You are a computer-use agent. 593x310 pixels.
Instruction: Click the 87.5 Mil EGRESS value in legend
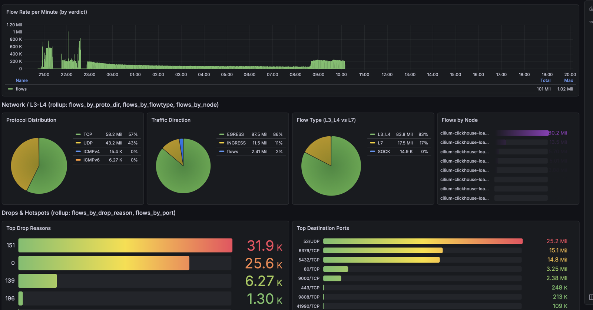click(x=259, y=134)
